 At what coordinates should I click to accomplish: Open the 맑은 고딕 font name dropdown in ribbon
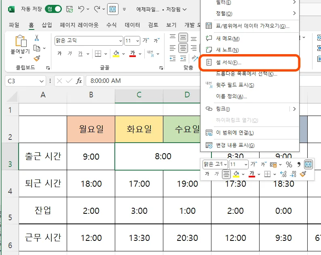coord(120,41)
